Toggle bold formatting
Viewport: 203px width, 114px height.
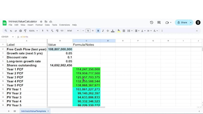(98, 31)
